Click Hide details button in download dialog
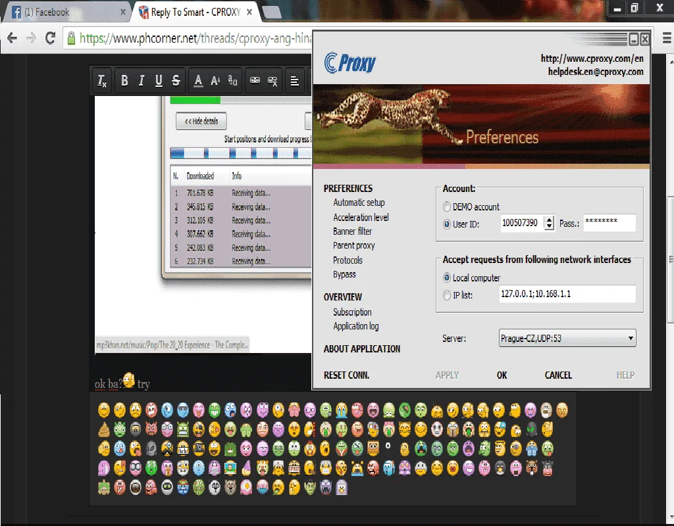This screenshot has height=526, width=674. 201,121
